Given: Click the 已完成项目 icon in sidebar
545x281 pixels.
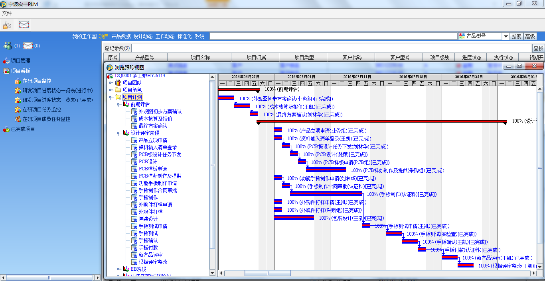Looking at the screenshot, I should click(x=6, y=129).
